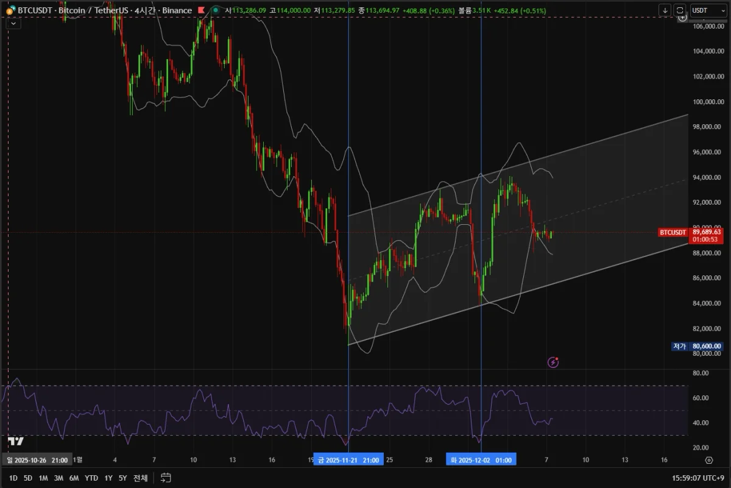Click the red BTCUSDT price label 89,689.63
This screenshot has height=488, width=731.
(x=690, y=236)
